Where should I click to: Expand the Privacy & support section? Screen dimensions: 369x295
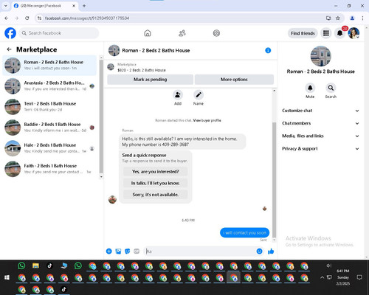[x=320, y=149]
